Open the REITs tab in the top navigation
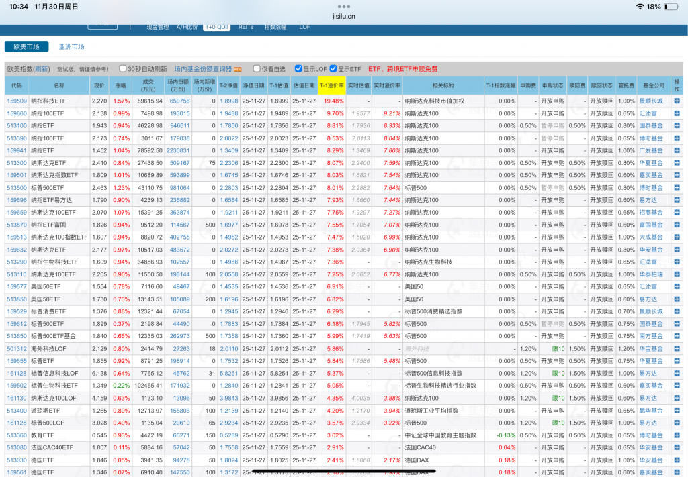 click(x=247, y=27)
